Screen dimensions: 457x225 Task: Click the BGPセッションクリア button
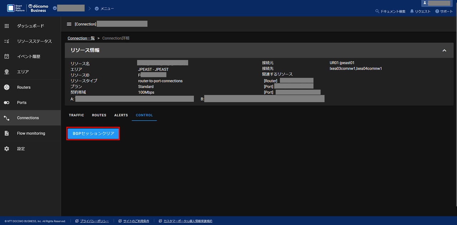pos(93,134)
